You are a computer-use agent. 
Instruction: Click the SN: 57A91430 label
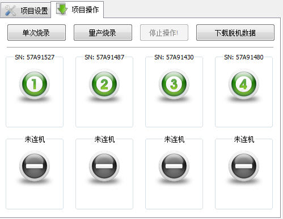click(174, 57)
